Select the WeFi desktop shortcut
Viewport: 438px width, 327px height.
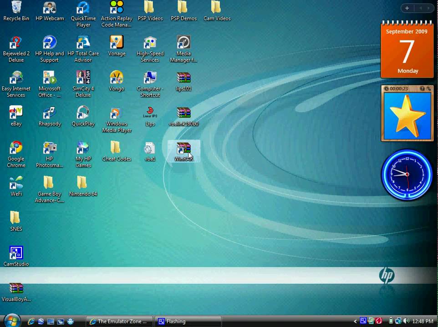[16, 186]
